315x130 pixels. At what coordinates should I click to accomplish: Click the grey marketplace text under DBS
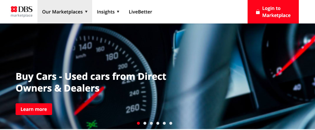(21, 16)
